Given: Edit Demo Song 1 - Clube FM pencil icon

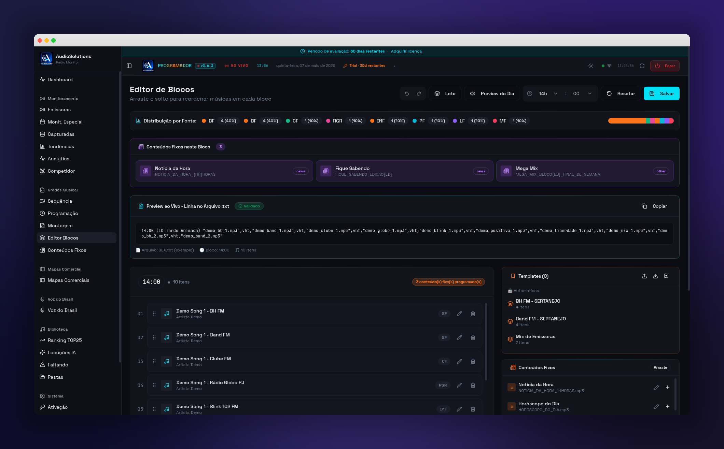Looking at the screenshot, I should (x=459, y=361).
